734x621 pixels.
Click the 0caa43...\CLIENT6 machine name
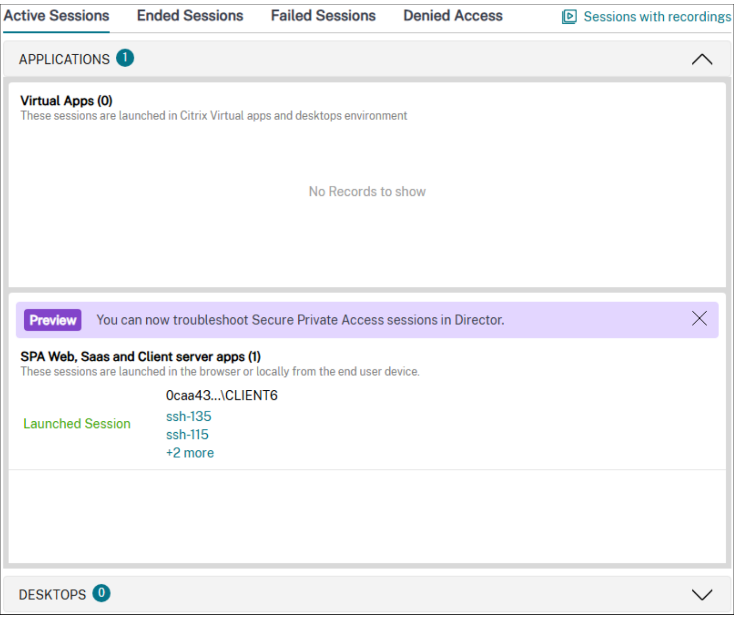pos(221,396)
